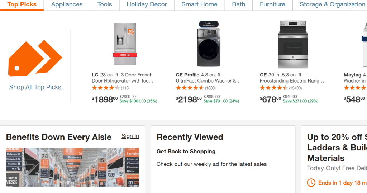Open the GE Freestanding Electric Range image
Image resolution: width=367 pixels, height=193 pixels.
point(293,44)
